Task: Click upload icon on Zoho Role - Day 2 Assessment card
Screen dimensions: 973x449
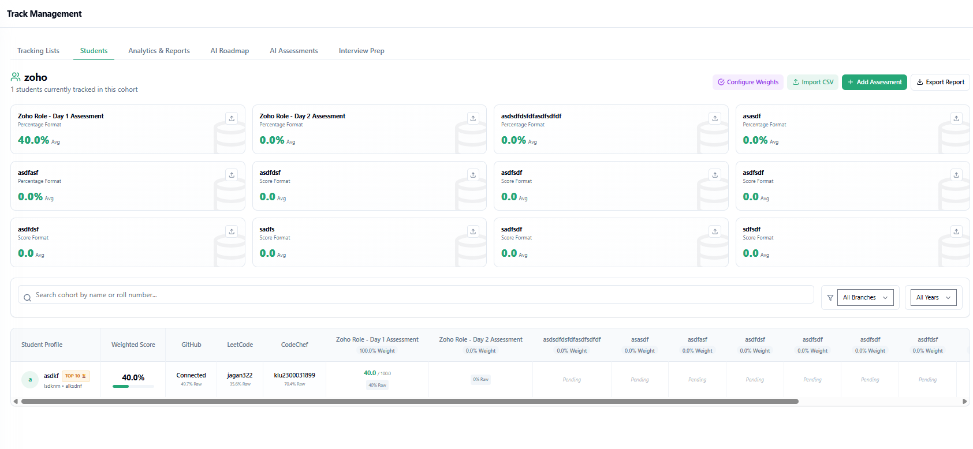Action: click(473, 118)
